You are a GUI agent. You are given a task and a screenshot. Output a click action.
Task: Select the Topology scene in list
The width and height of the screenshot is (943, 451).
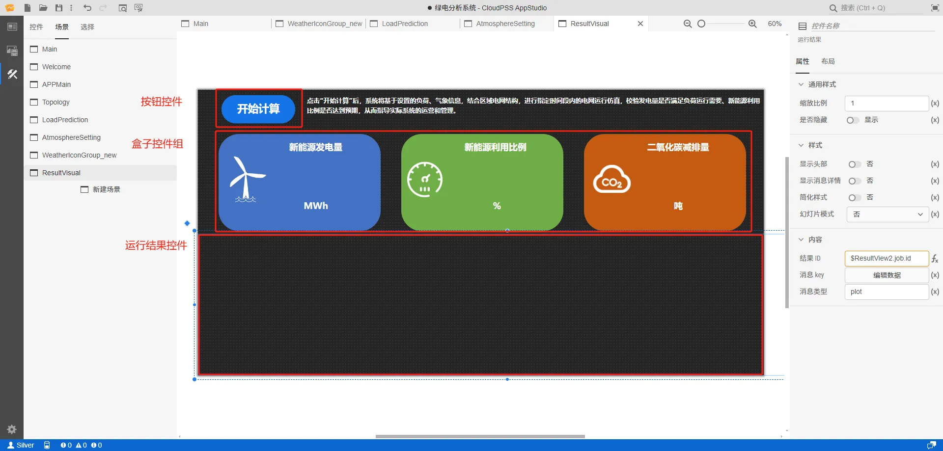click(100, 102)
